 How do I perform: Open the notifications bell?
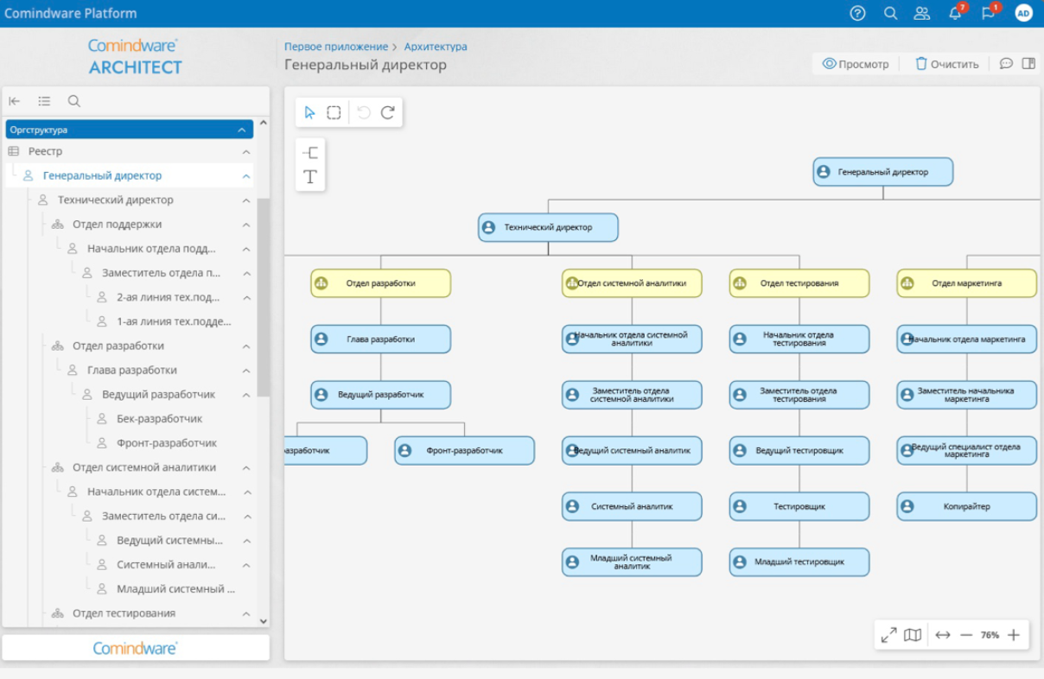point(955,13)
